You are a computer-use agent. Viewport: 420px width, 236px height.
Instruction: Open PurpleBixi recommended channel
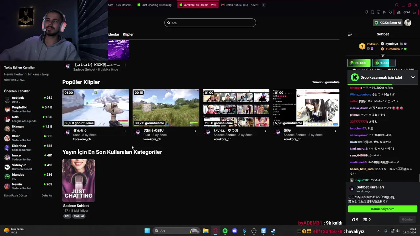[28, 109]
